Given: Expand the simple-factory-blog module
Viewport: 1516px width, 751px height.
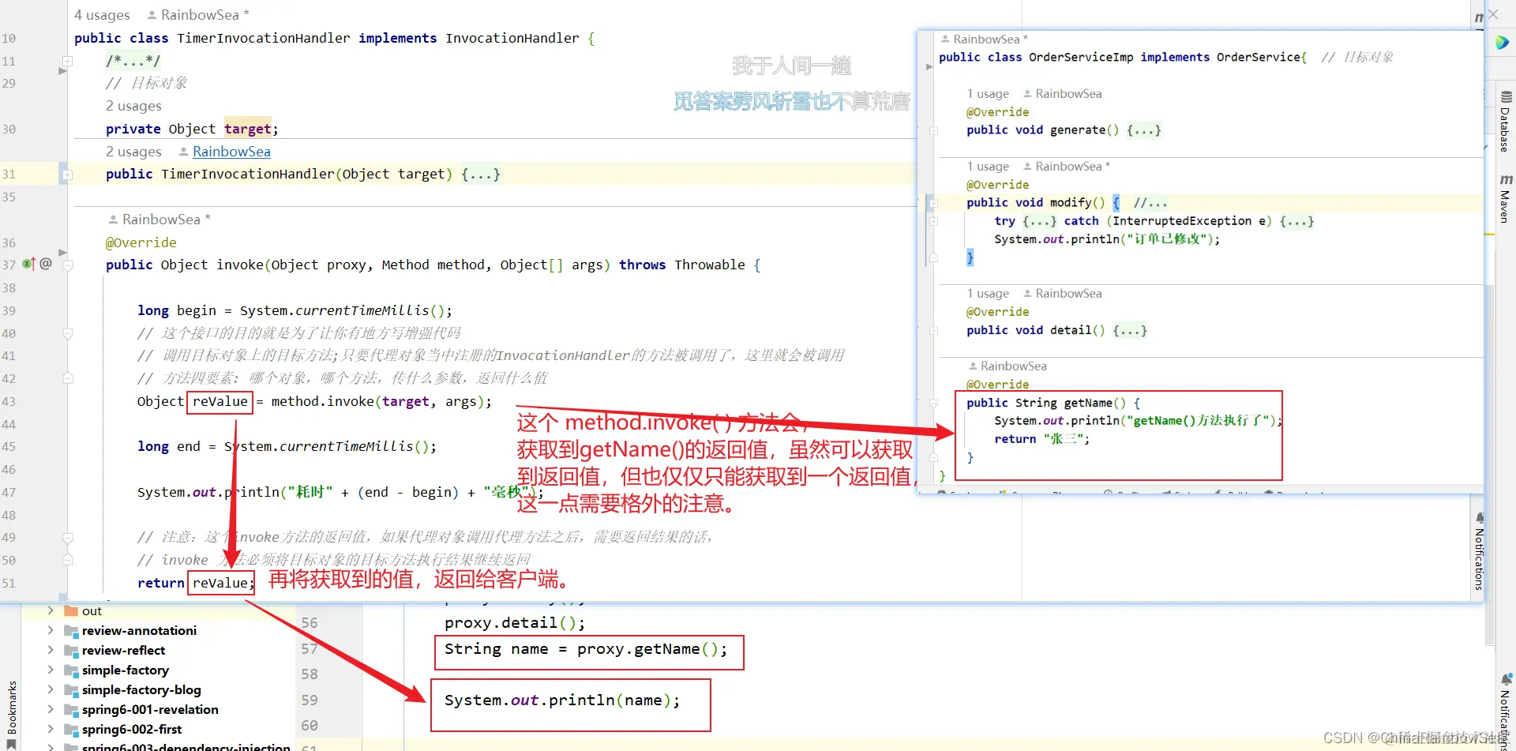Looking at the screenshot, I should 51,689.
